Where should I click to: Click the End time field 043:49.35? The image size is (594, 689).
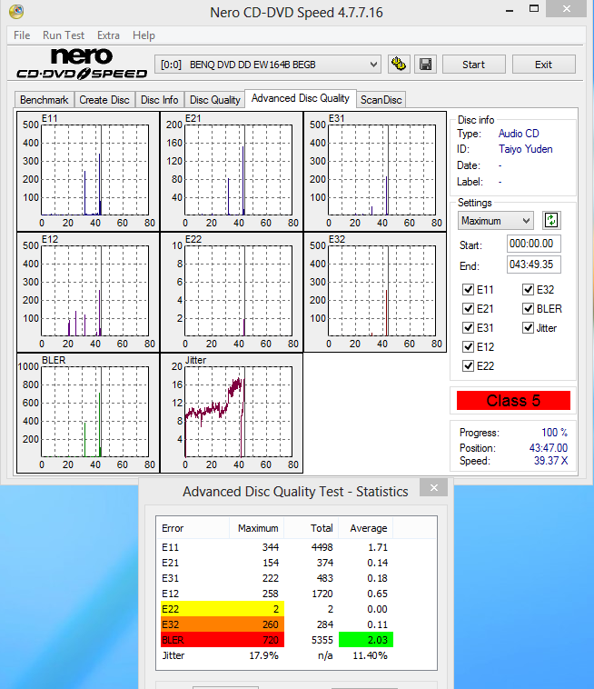533,265
